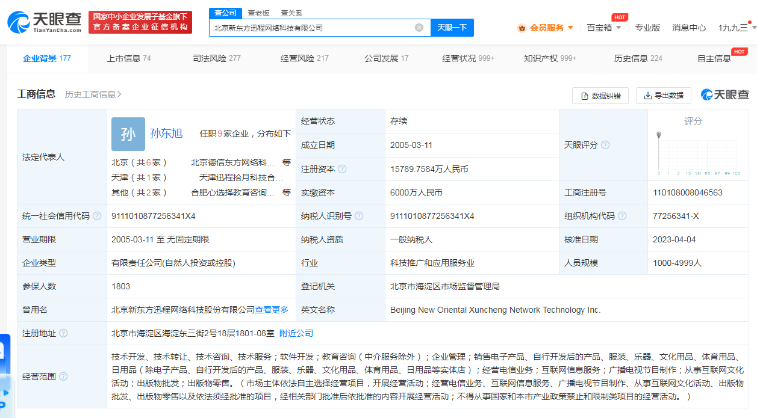Click the 数据纠错 button

(600, 96)
